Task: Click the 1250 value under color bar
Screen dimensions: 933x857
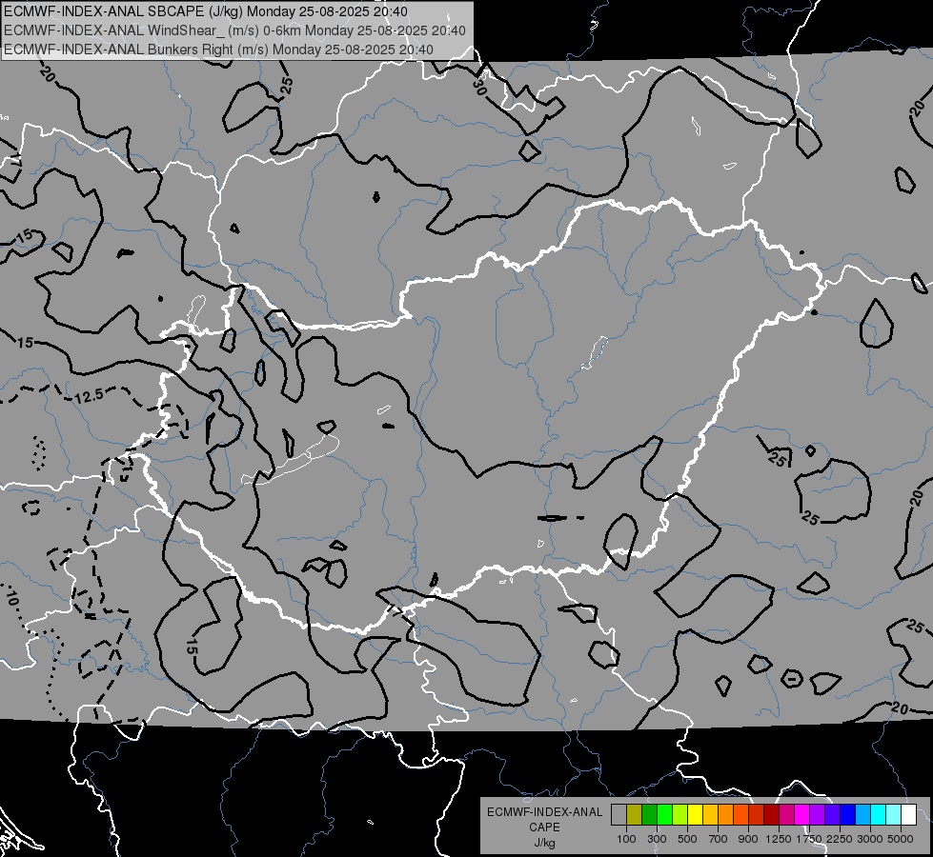Action: coord(779,839)
